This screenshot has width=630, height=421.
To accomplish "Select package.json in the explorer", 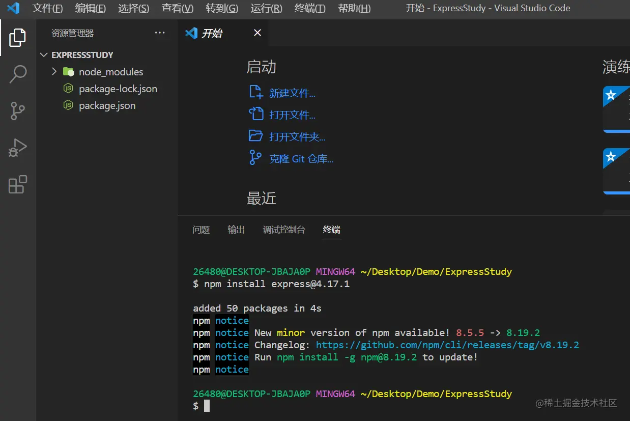I will (107, 105).
